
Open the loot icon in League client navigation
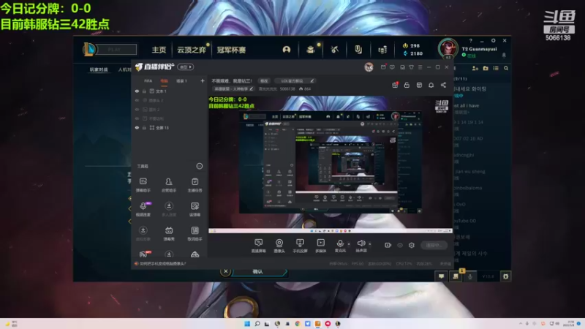pyautogui.click(x=358, y=49)
